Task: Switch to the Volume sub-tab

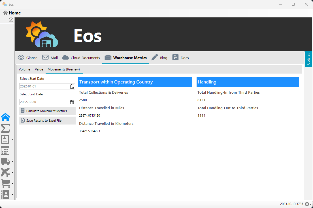Action: coord(24,69)
